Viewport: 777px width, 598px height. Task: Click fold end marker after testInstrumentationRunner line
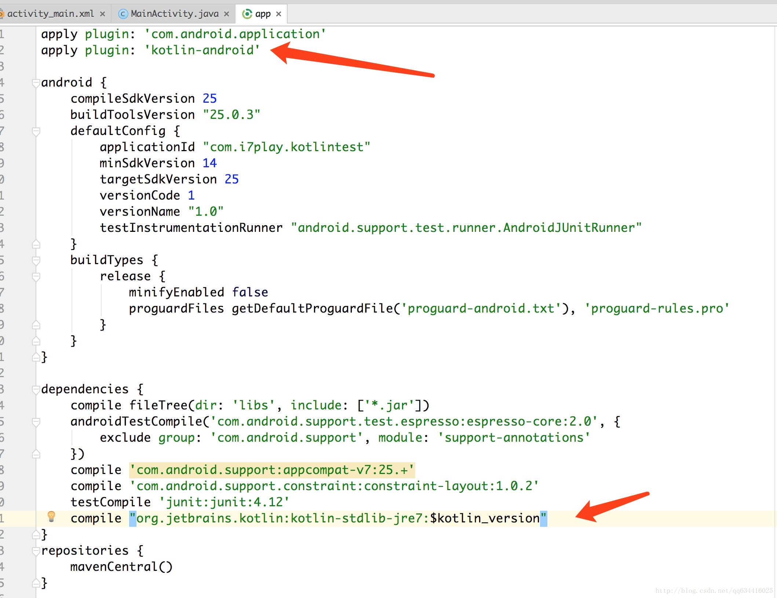tap(36, 244)
